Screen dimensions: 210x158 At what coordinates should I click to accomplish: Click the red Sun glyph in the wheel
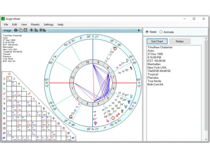[113, 118]
